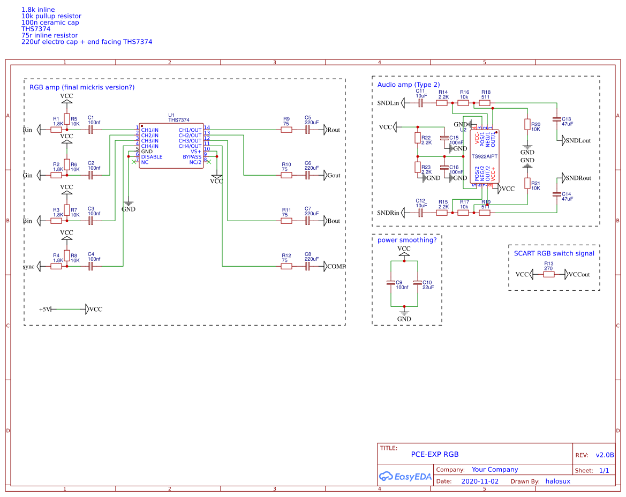This screenshot has height=497, width=626.
Task: Click the PCE-EXP RGB title text
Action: coord(434,454)
